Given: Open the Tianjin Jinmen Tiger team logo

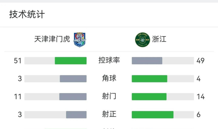Looking at the screenshot, I should 80,40.
